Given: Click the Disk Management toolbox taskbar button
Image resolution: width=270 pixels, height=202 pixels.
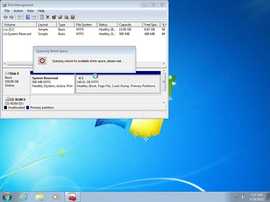Looking at the screenshot, I should [x=72, y=197].
